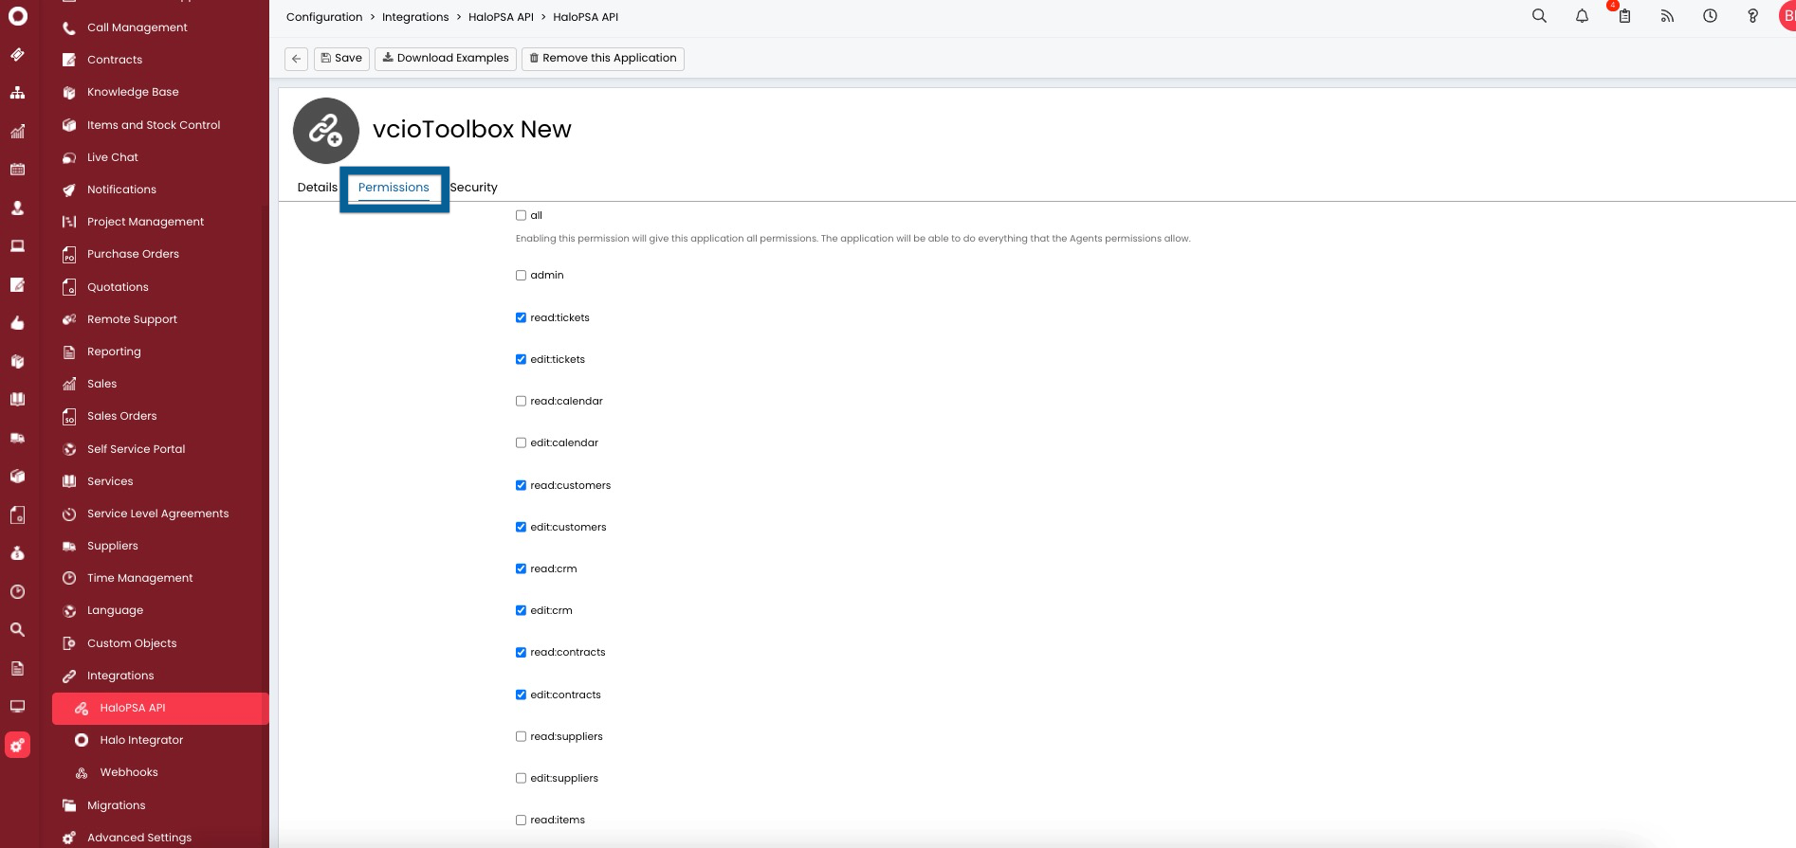The height and width of the screenshot is (848, 1796).
Task: Click Time Management clock icon
Action: pyautogui.click(x=69, y=578)
